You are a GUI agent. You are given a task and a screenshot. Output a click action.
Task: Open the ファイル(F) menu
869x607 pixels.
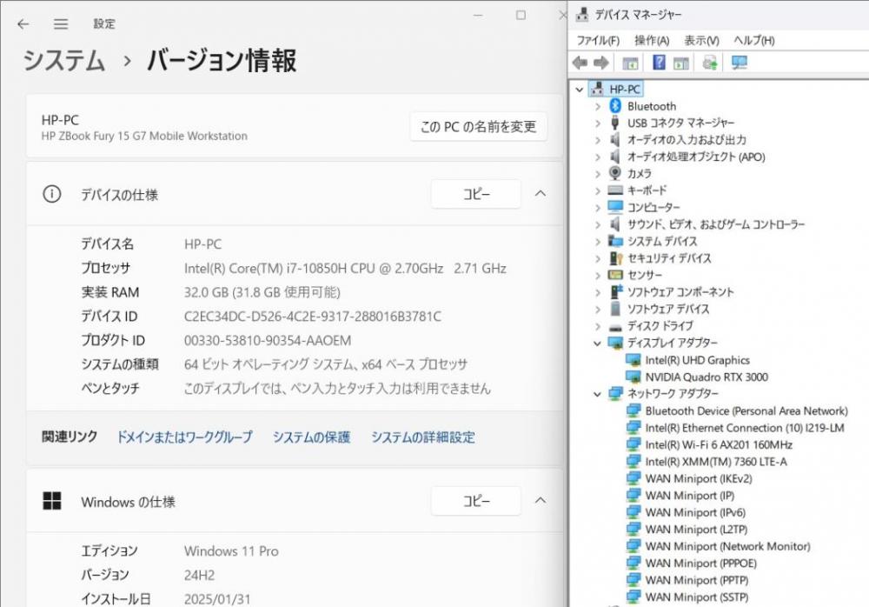598,41
